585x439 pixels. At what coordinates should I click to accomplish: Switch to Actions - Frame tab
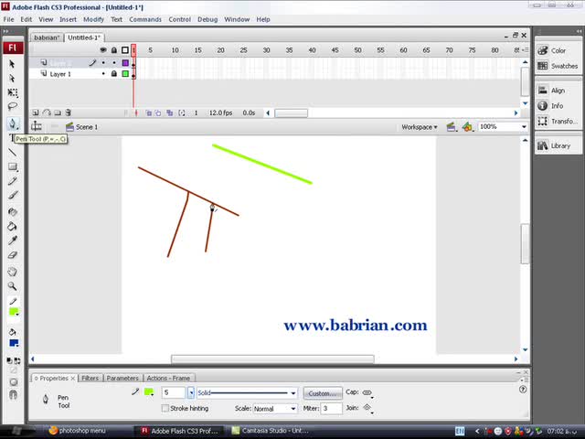[x=168, y=378]
